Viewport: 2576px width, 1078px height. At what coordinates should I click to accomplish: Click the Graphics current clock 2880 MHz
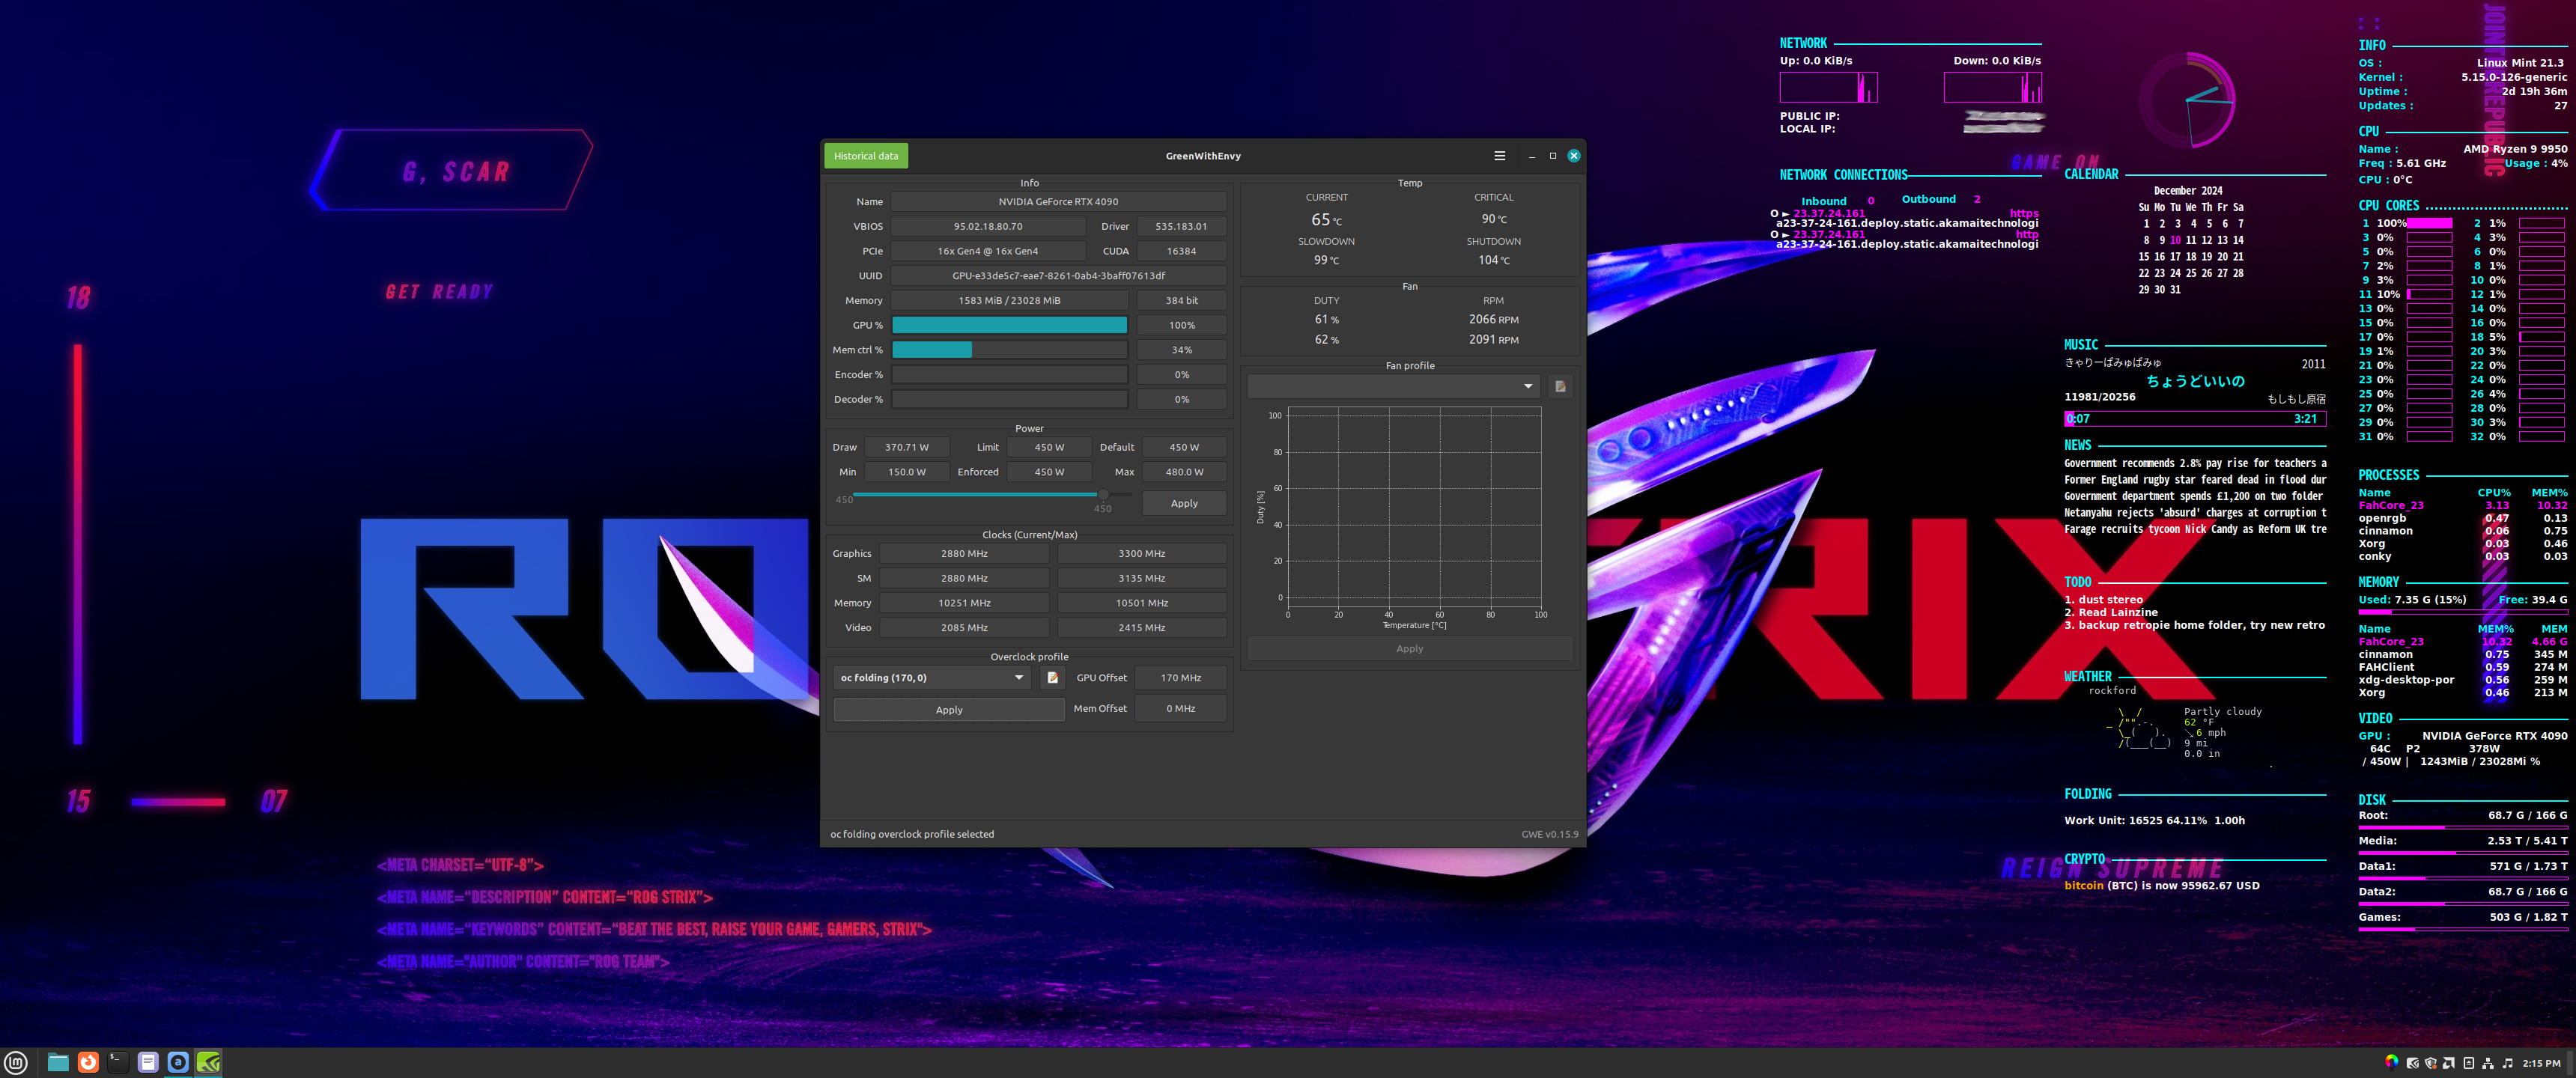964,554
